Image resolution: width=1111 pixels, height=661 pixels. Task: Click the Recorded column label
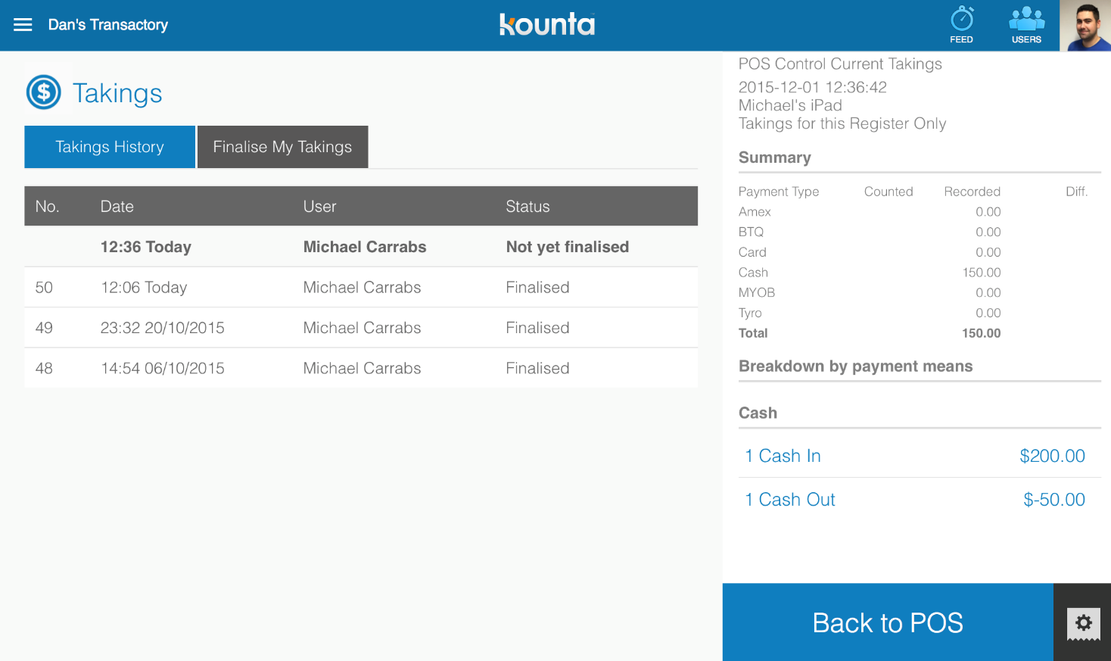pyautogui.click(x=973, y=192)
